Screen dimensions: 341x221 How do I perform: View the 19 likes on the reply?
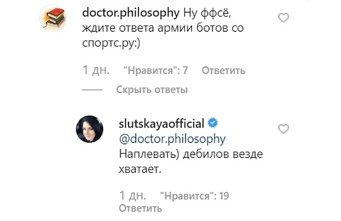pyautogui.click(x=194, y=196)
